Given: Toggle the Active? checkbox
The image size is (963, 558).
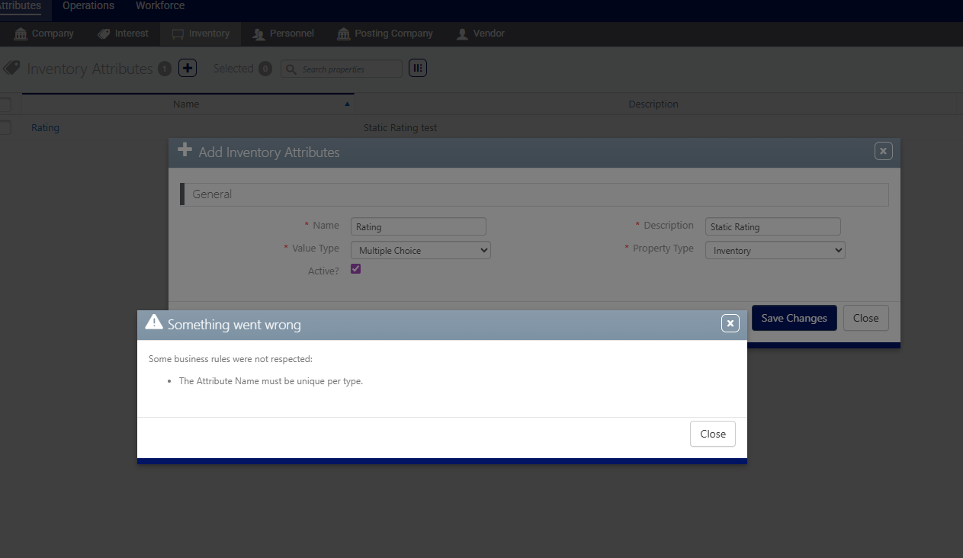Looking at the screenshot, I should (355, 269).
